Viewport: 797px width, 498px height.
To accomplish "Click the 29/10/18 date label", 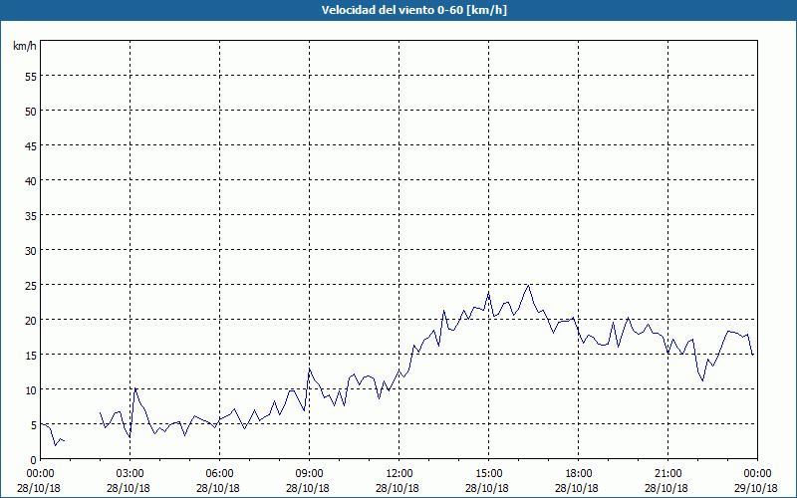I will coord(756,488).
